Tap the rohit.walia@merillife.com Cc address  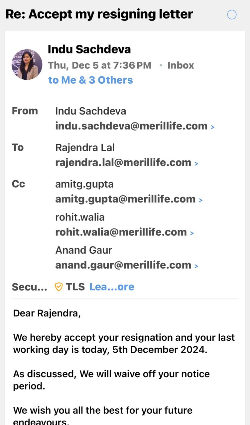[121, 232]
